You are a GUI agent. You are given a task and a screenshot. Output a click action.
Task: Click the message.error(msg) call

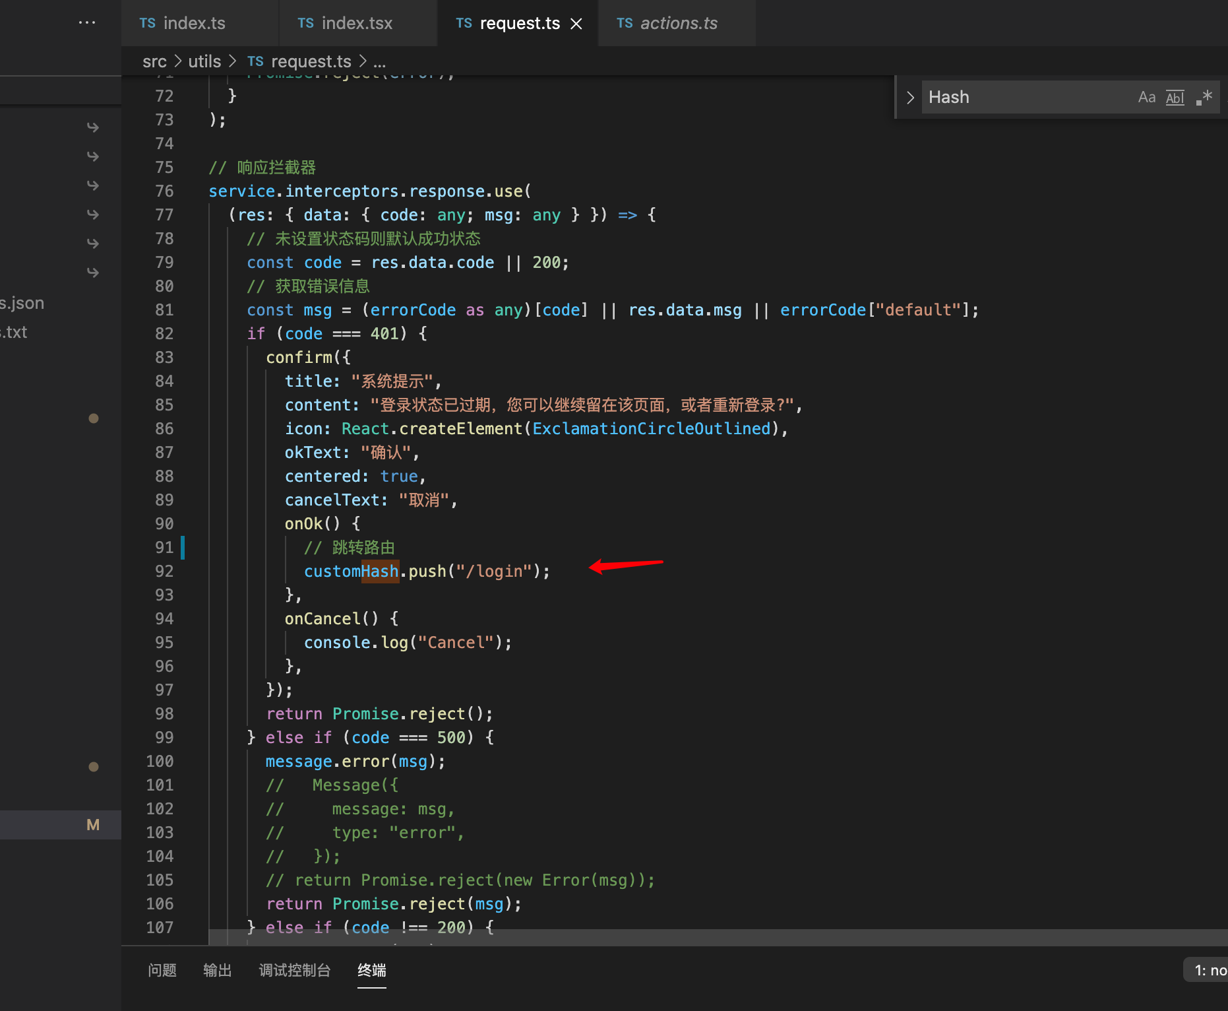pos(355,762)
